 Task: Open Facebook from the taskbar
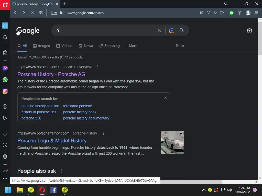click(53, 190)
